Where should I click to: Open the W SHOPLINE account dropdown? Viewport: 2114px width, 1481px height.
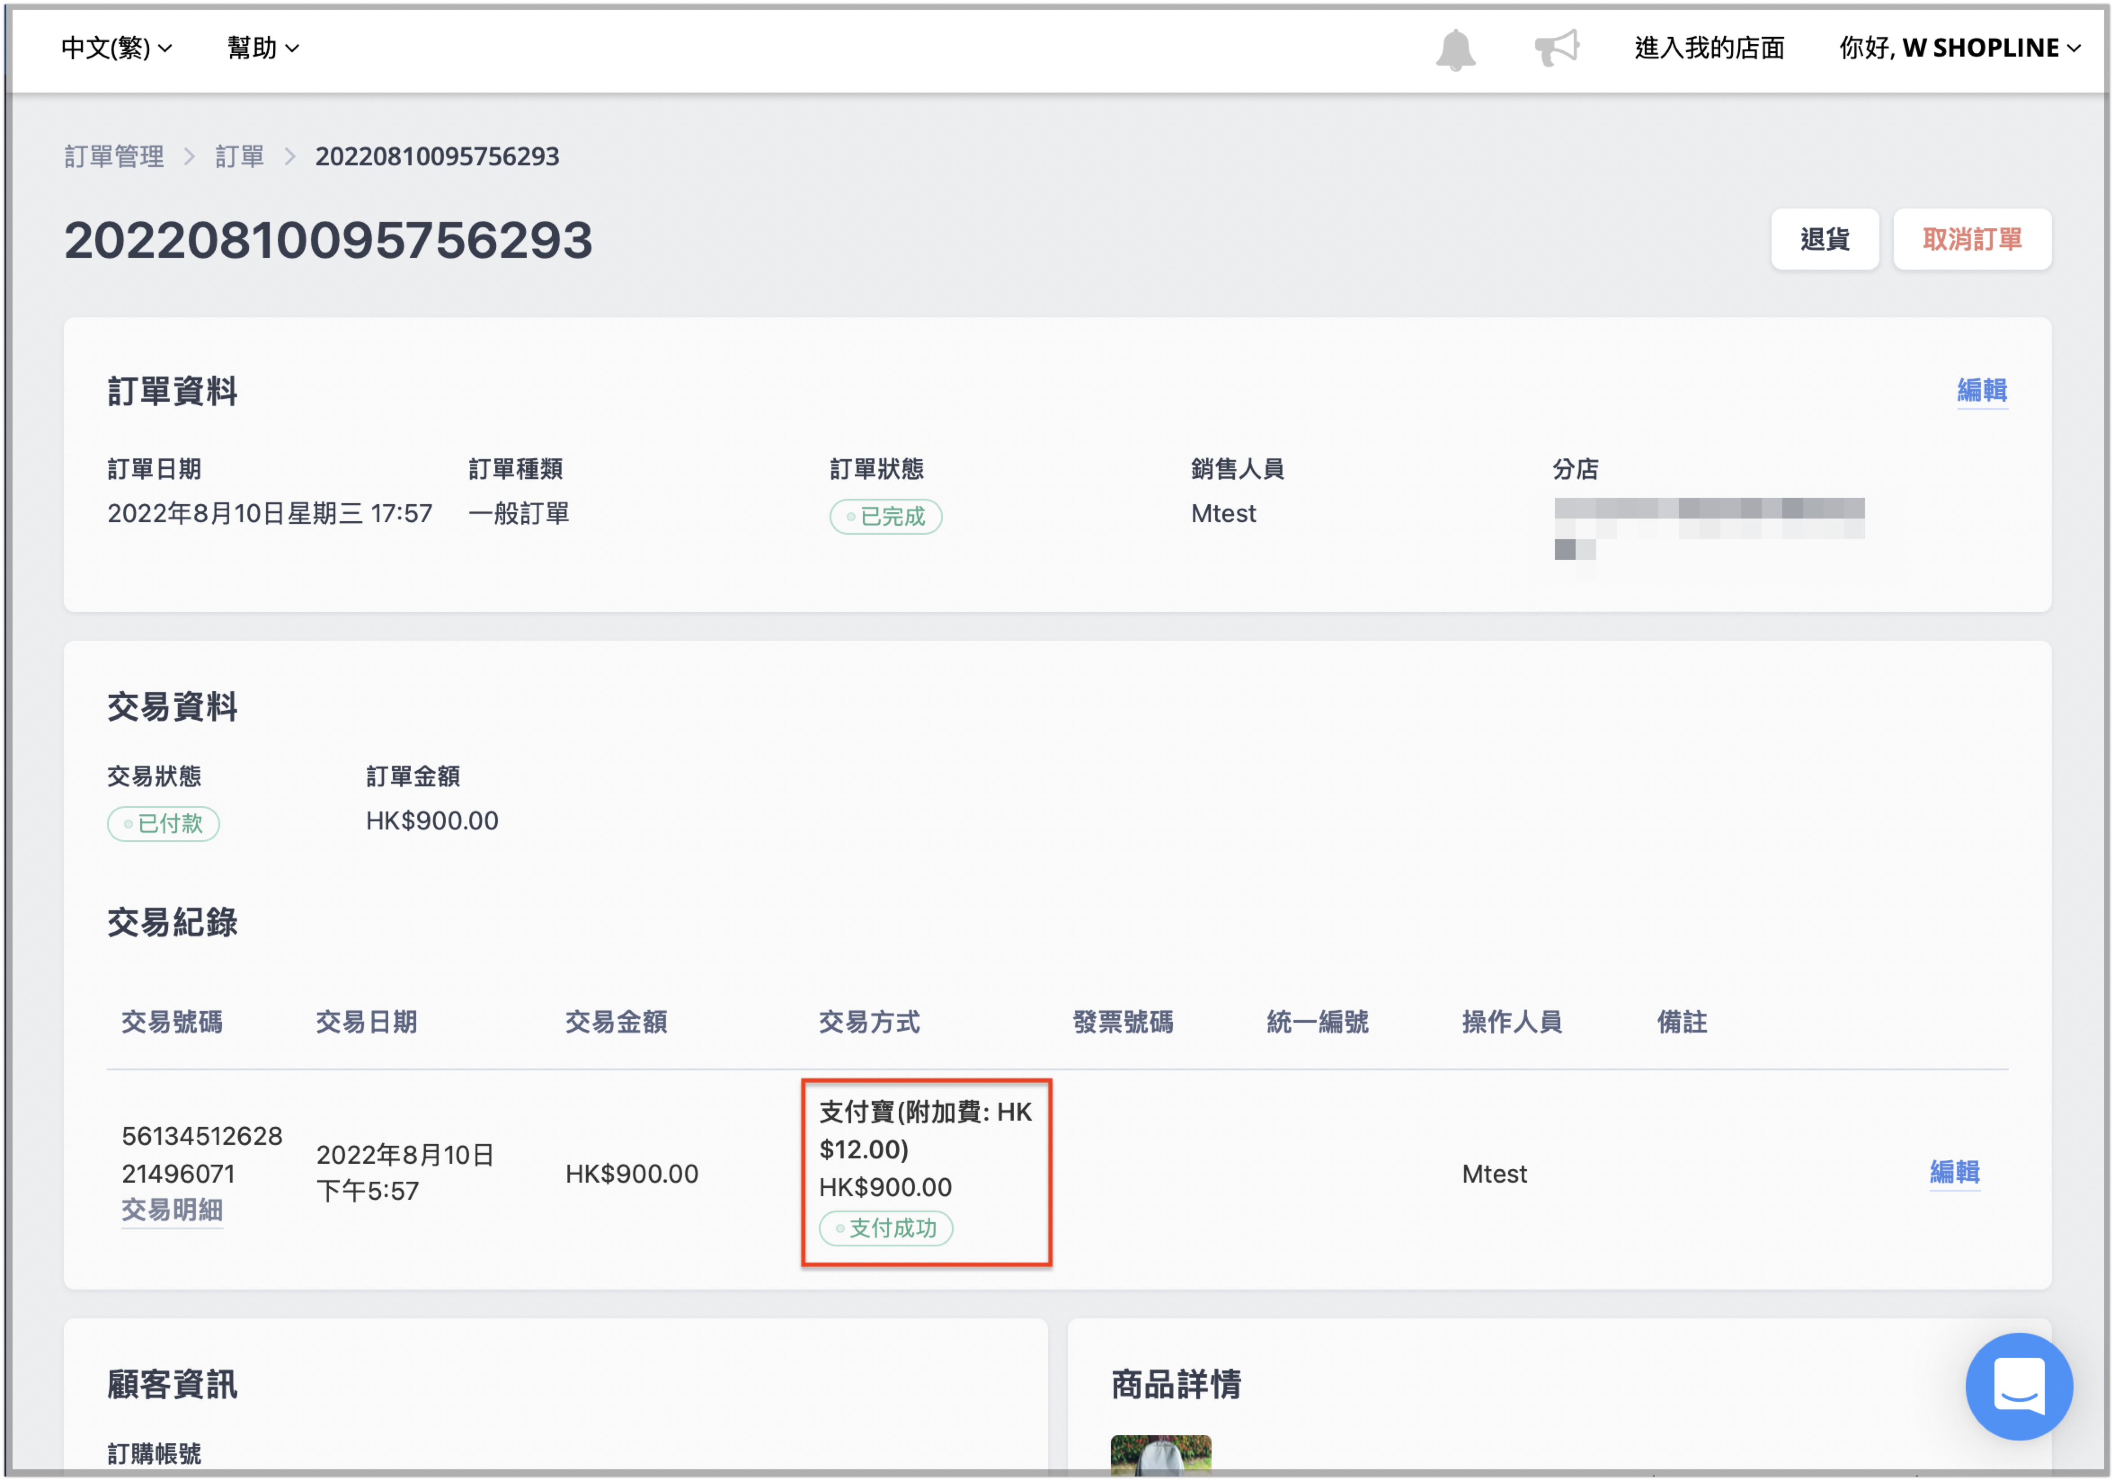click(1959, 48)
